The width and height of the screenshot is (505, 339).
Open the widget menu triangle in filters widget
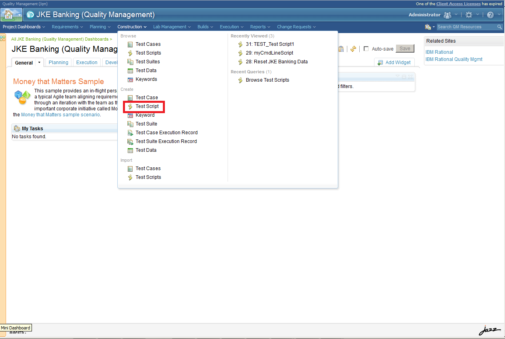(x=397, y=76)
